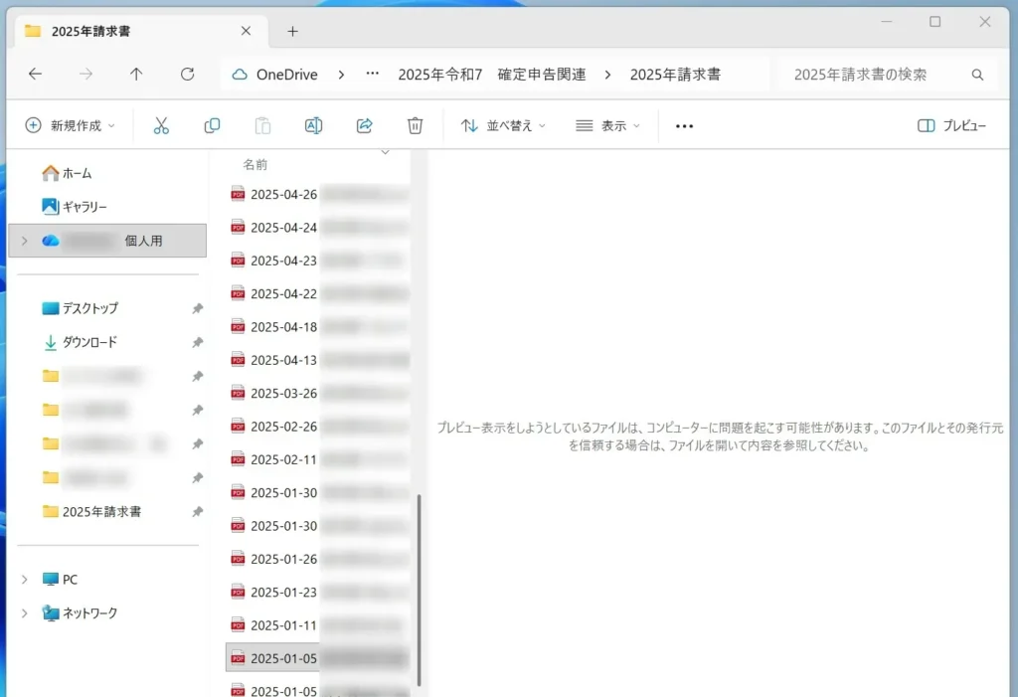Open the 新規作成 dropdown menu
Screen dimensions: 1018x697
(70, 125)
